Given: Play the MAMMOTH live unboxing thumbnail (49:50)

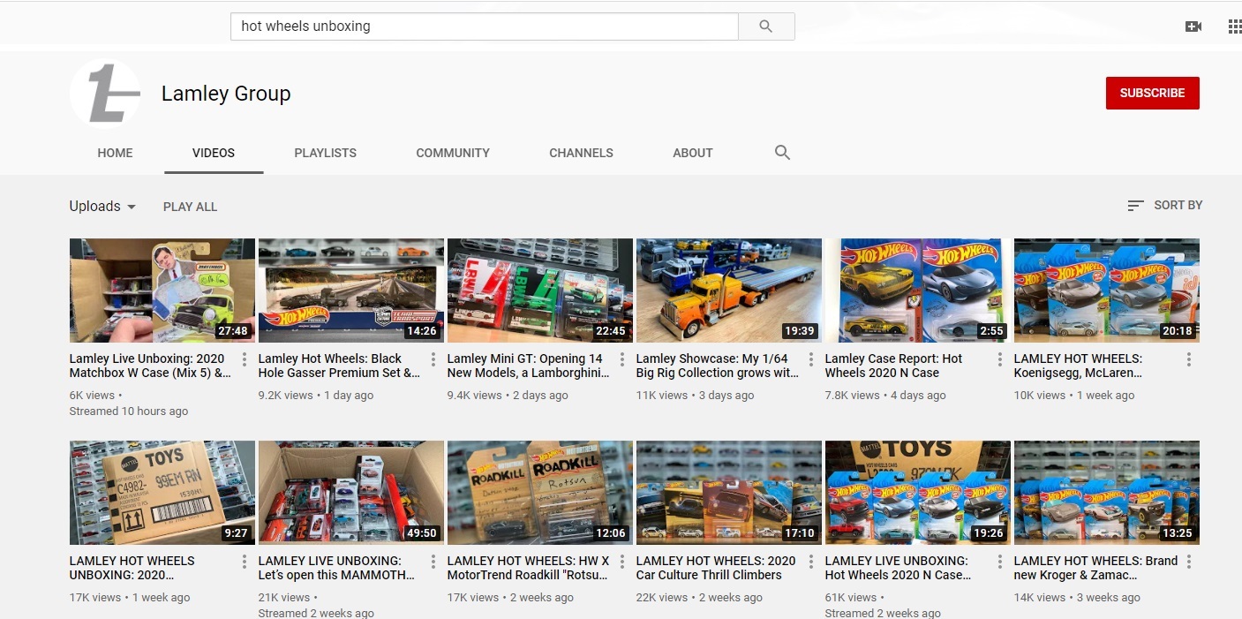Looking at the screenshot, I should 351,493.
